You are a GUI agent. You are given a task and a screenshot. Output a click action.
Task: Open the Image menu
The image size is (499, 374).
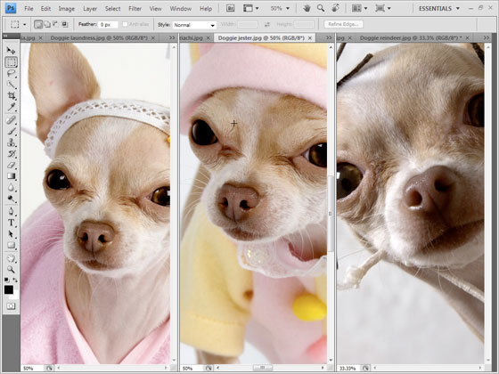(x=66, y=9)
